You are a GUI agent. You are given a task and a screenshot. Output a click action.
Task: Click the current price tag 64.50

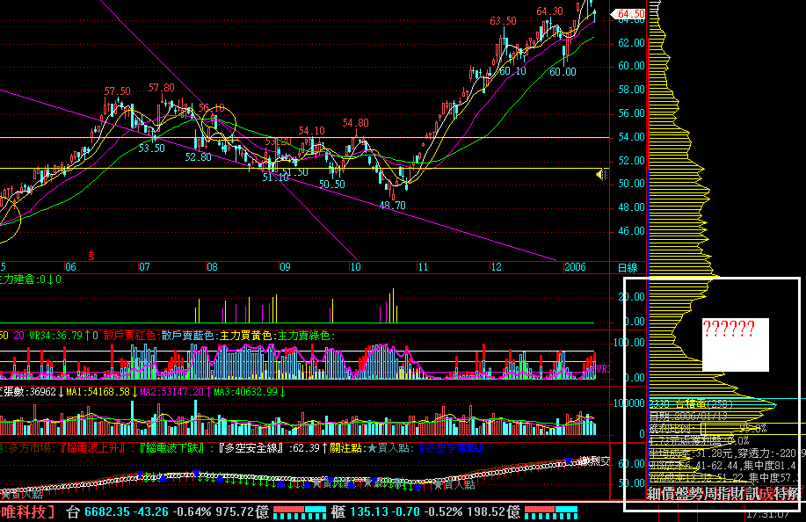point(630,14)
